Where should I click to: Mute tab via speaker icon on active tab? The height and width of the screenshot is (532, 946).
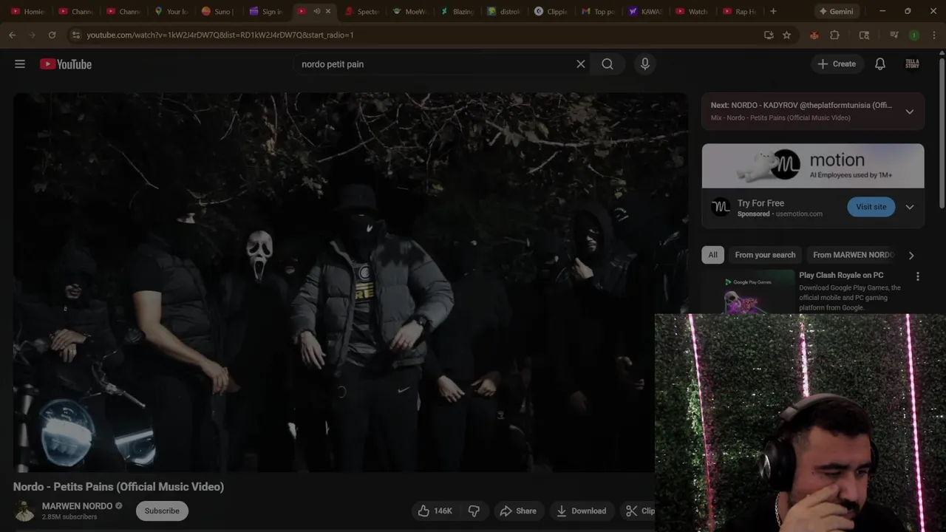(x=316, y=11)
